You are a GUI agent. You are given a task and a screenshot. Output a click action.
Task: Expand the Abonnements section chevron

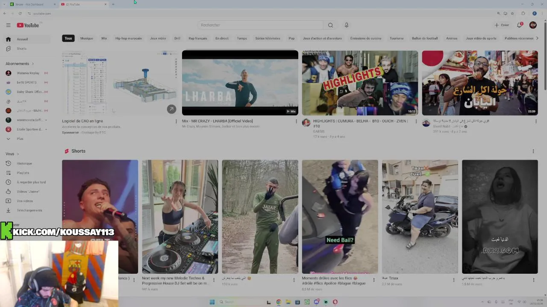[x=33, y=64]
